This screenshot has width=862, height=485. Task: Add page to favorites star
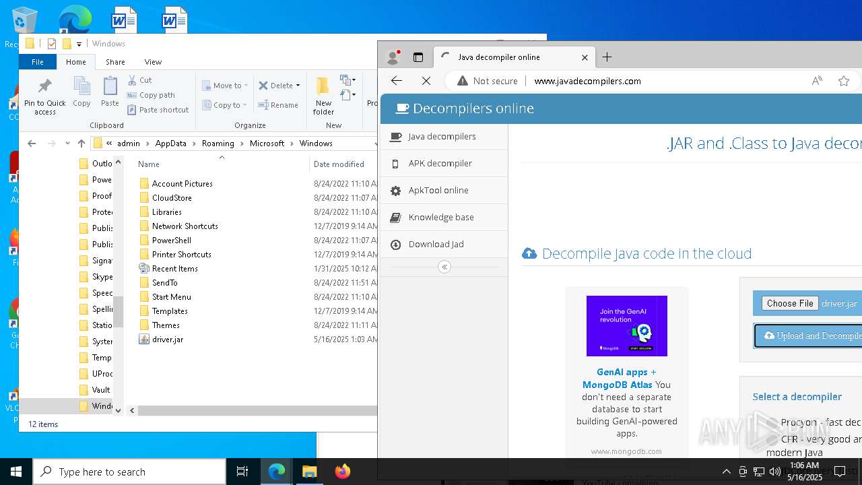[x=844, y=81]
